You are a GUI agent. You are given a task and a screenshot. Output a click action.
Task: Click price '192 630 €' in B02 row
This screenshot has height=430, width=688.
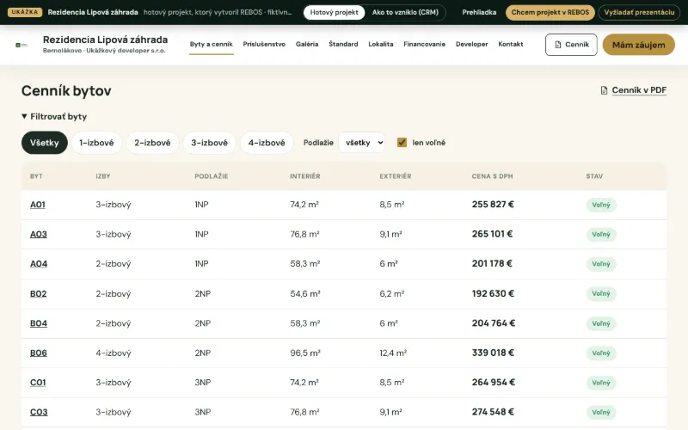(493, 293)
